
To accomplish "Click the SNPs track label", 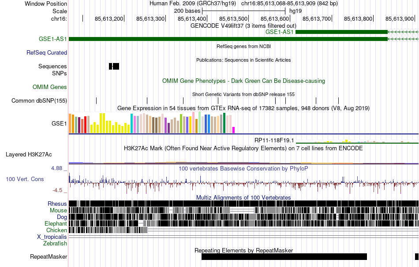I will pyautogui.click(x=60, y=73).
